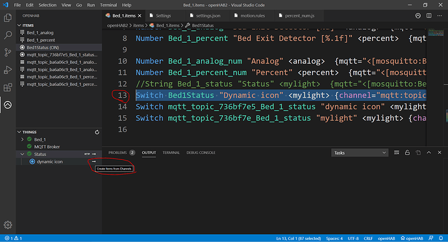Click openHAB2 folder in breadcrumb
This screenshot has width=448, height=242.
(x=118, y=25)
